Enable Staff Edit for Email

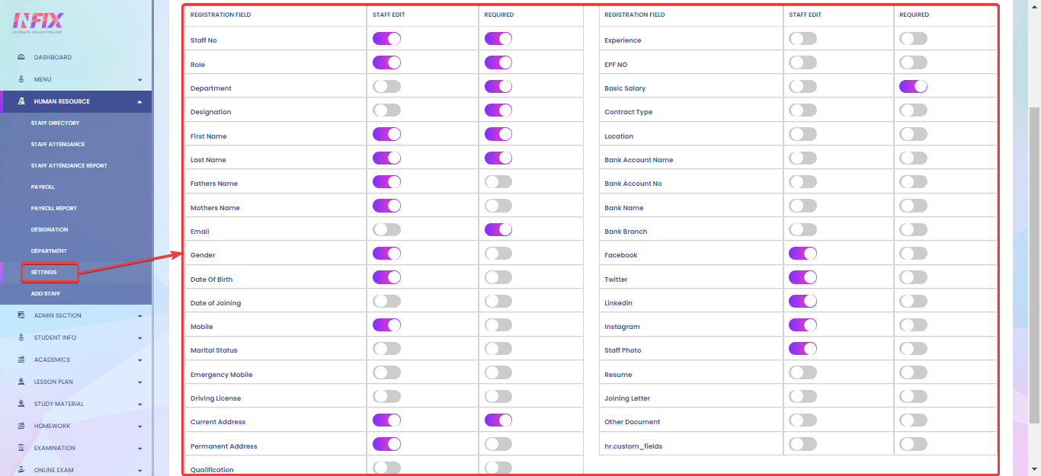[386, 229]
